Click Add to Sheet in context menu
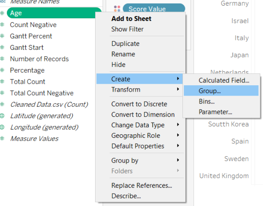The image size is (263, 206). [131, 19]
